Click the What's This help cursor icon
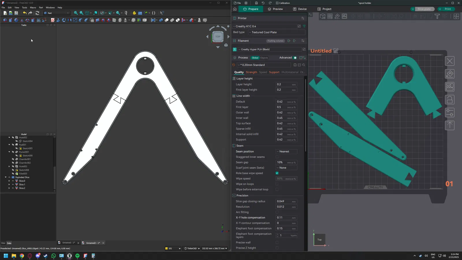The height and width of the screenshot is (260, 462). [x=162, y=13]
